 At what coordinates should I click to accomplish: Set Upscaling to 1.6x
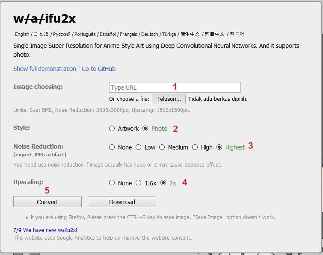(139, 183)
